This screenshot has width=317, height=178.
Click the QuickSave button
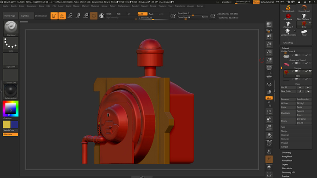(x=226, y=2)
